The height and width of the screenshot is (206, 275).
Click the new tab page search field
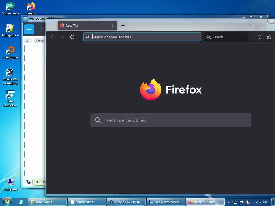coord(171,120)
